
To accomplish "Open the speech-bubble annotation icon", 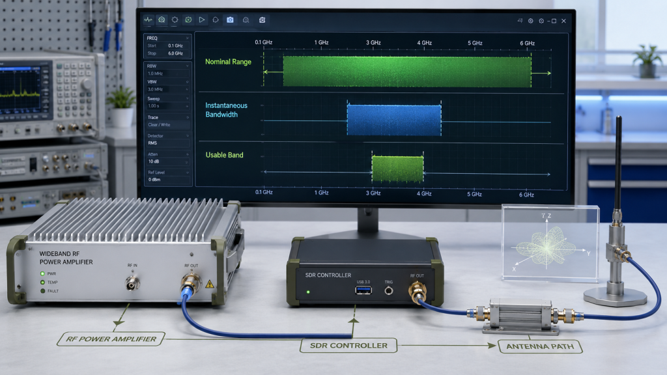I will click(x=216, y=20).
